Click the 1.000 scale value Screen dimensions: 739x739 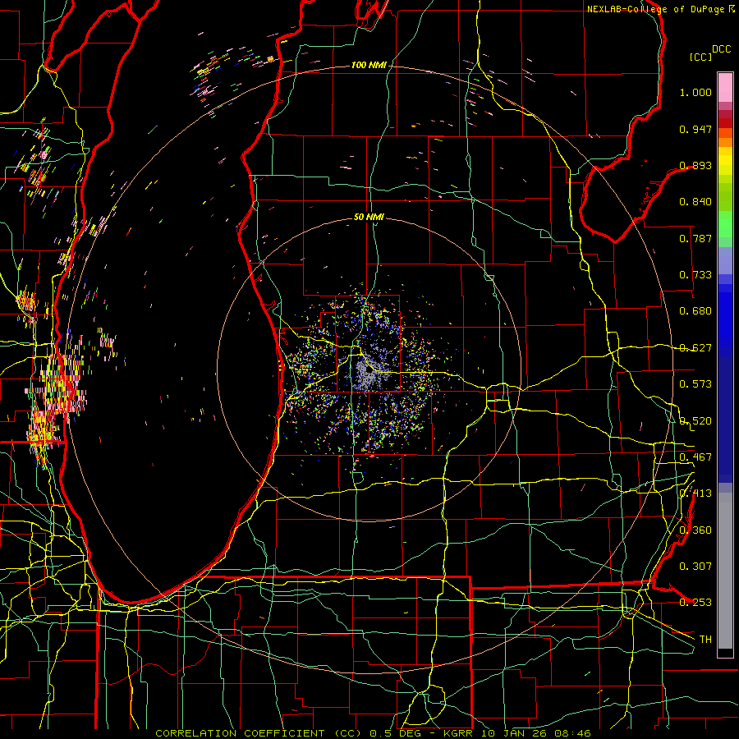click(695, 92)
